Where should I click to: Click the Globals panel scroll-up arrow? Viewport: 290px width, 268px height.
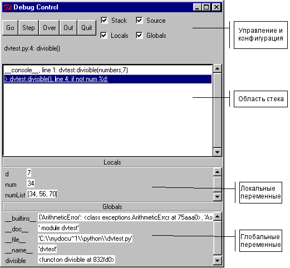coord(217,216)
